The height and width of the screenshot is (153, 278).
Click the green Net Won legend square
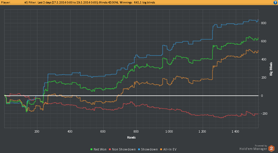[91, 149]
